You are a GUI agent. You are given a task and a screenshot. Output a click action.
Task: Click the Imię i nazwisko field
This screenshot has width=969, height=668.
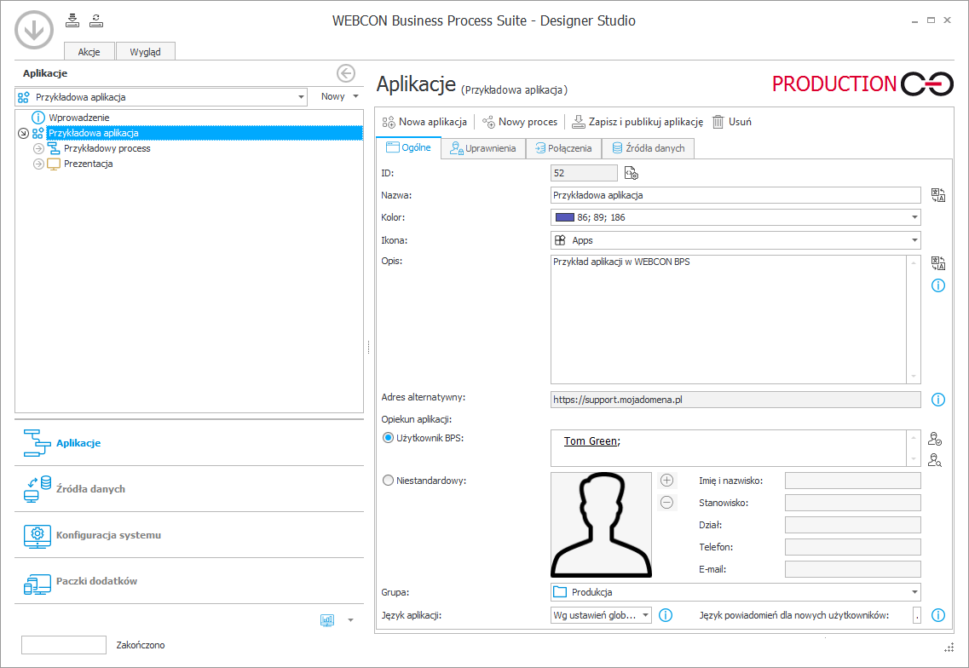[x=853, y=481]
